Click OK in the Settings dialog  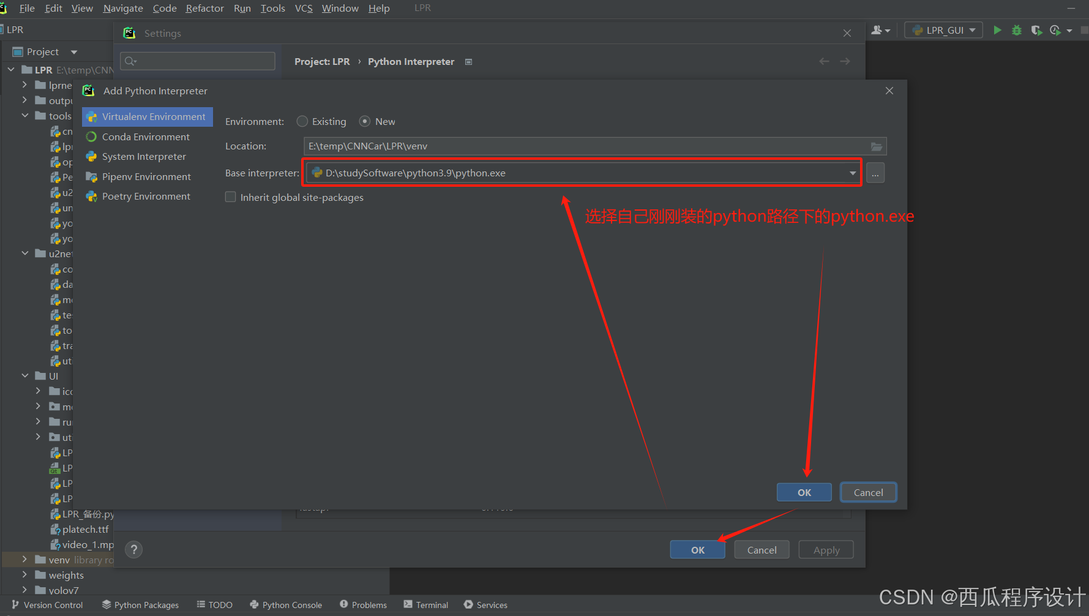(698, 550)
